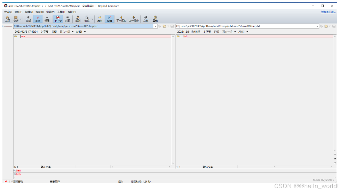This screenshot has height=192, width=340.
Task: Open right pane ANSI encoding dropdown
Action: 243,32
